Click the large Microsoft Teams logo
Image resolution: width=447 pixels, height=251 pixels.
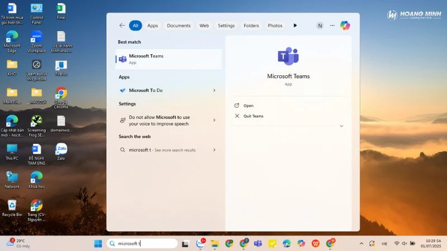(288, 56)
